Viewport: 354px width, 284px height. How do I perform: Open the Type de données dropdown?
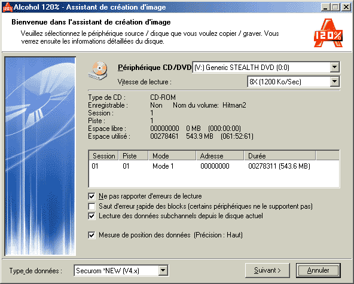pyautogui.click(x=163, y=270)
